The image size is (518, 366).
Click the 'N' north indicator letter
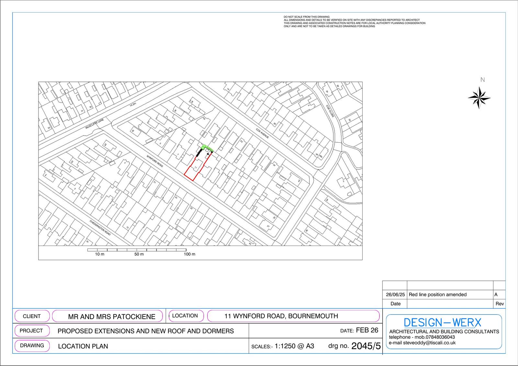(482, 80)
